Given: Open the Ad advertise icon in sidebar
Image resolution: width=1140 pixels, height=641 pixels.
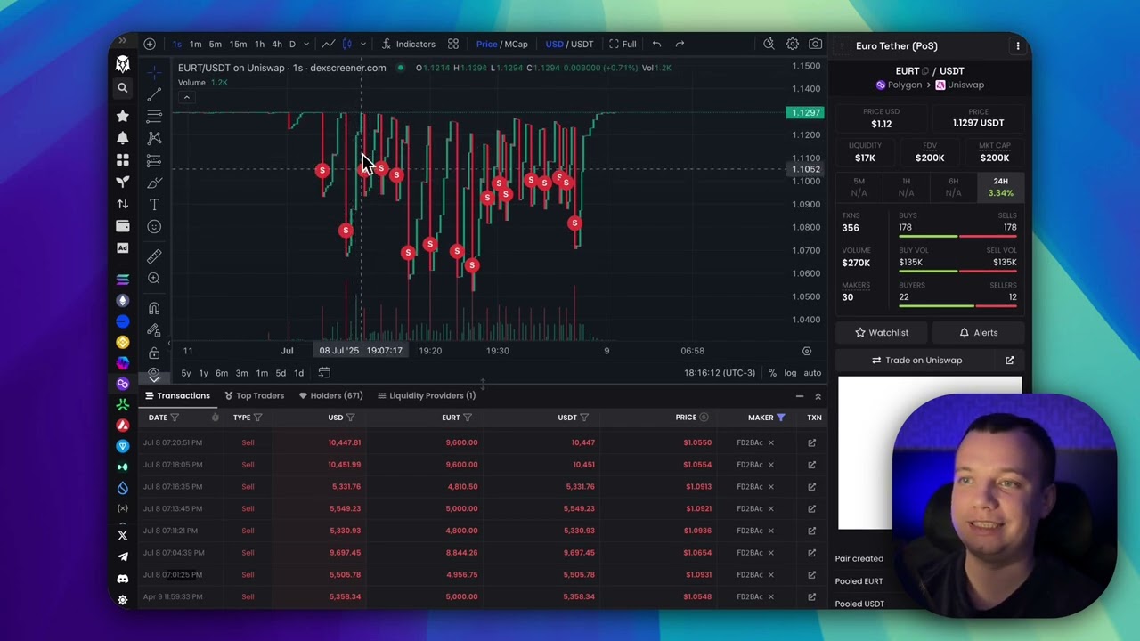Looking at the screenshot, I should [123, 248].
